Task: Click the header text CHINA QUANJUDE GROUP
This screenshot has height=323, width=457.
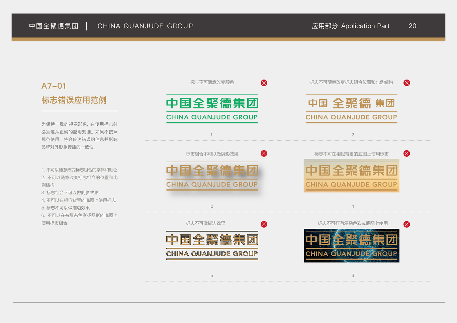Action: (145, 26)
